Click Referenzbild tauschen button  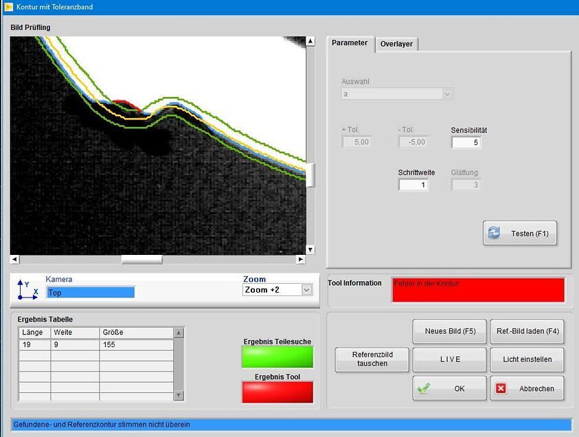pos(372,359)
